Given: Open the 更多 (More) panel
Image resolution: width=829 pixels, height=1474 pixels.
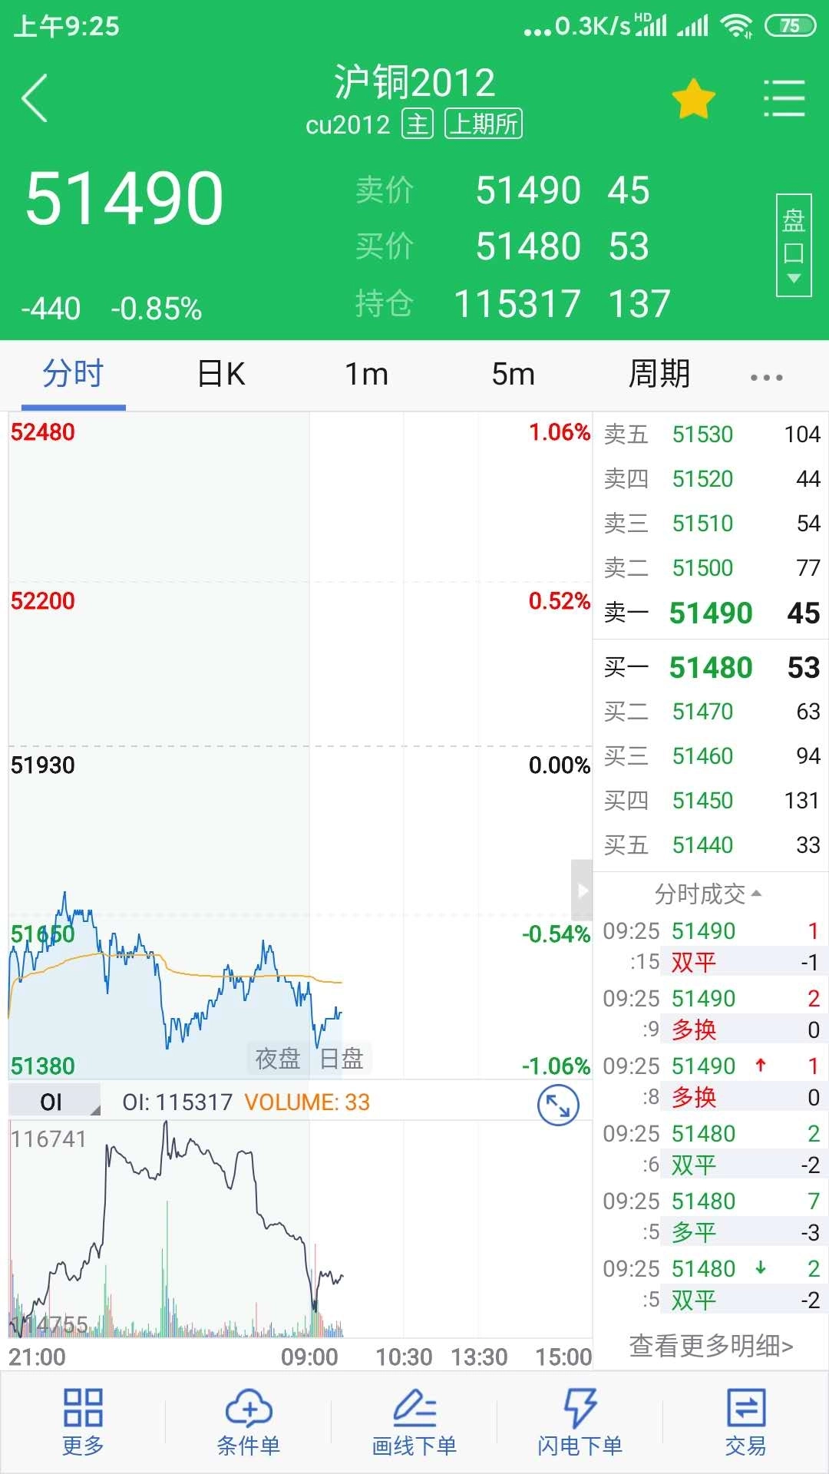Looking at the screenshot, I should [83, 1424].
